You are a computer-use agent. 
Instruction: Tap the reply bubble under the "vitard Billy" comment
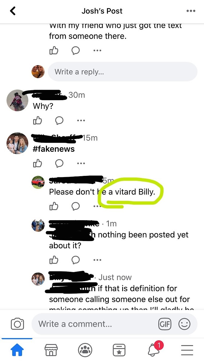coord(76,206)
